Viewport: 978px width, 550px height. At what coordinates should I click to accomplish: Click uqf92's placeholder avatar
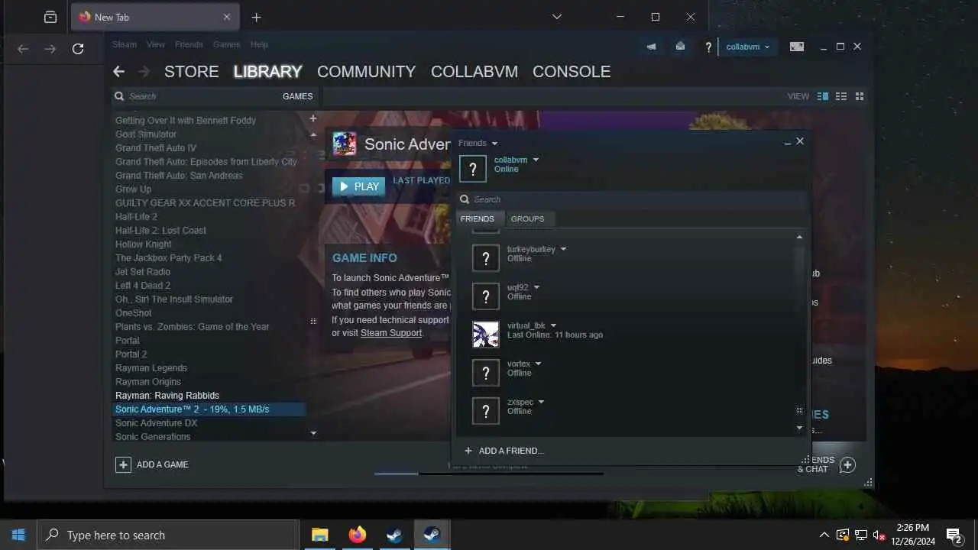[485, 296]
